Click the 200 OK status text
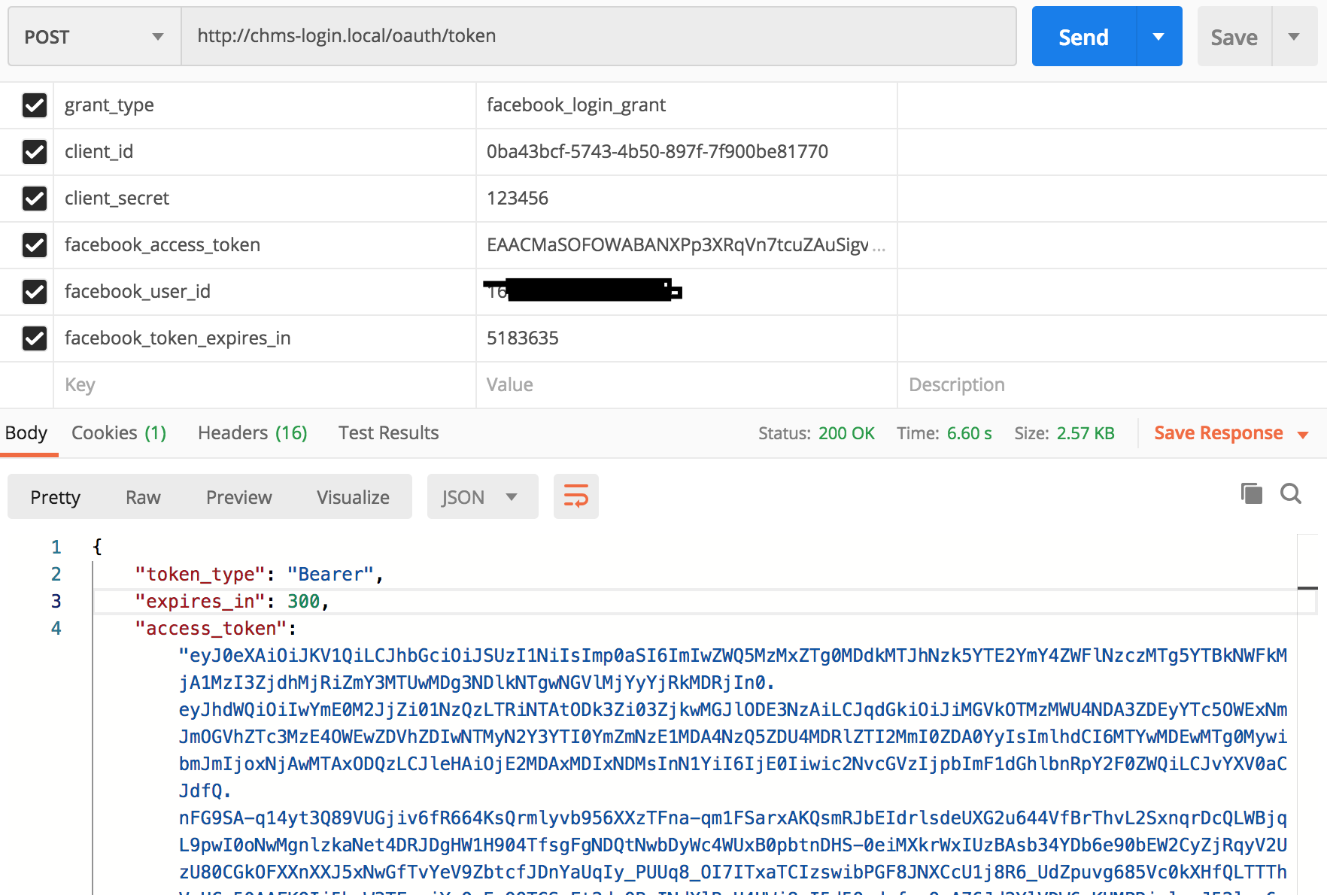This screenshot has width=1327, height=895. coord(846,433)
